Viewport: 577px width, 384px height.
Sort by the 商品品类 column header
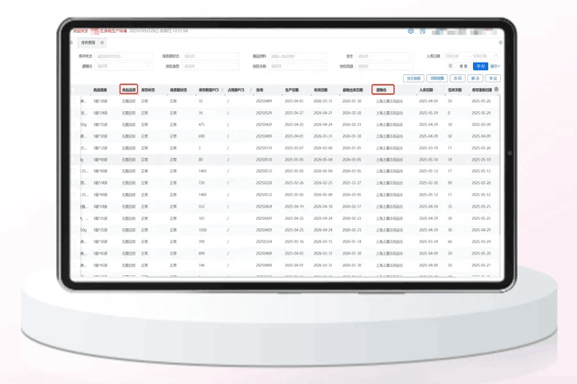tap(129, 90)
